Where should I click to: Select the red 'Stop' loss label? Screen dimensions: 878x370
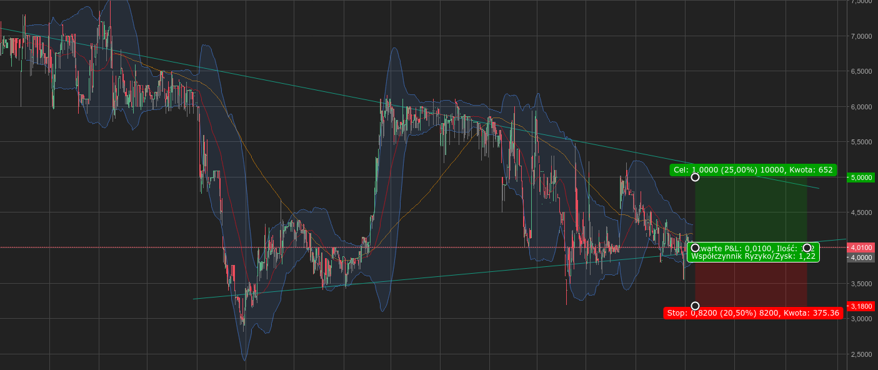tap(752, 313)
